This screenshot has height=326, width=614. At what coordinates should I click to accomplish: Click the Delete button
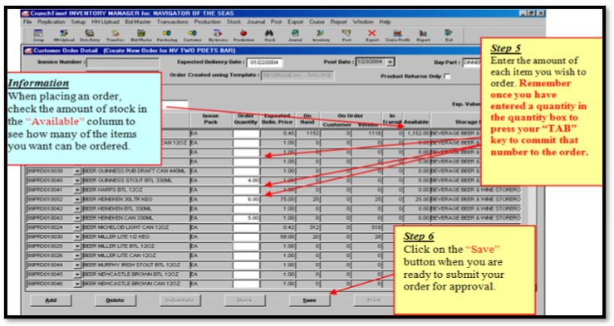[115, 300]
